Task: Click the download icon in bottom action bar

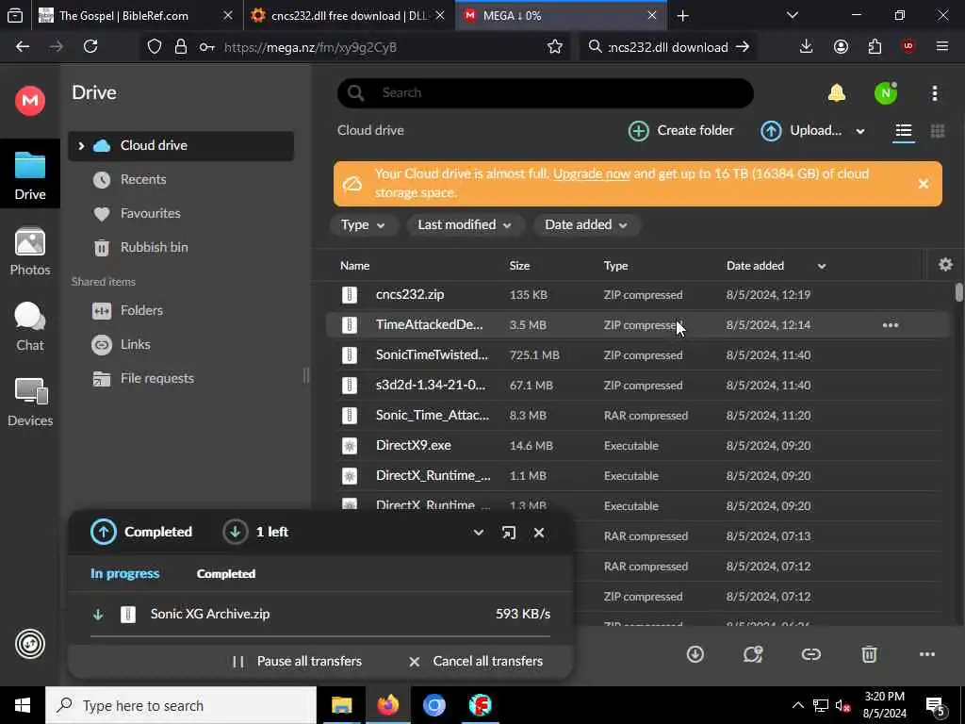Action: [695, 654]
